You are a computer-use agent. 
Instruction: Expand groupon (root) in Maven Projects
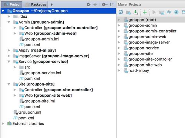119,20
